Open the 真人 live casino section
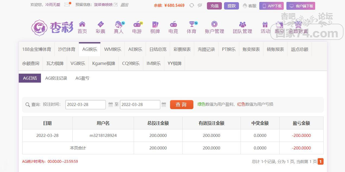This screenshot has height=172, width=345. [x=119, y=27]
